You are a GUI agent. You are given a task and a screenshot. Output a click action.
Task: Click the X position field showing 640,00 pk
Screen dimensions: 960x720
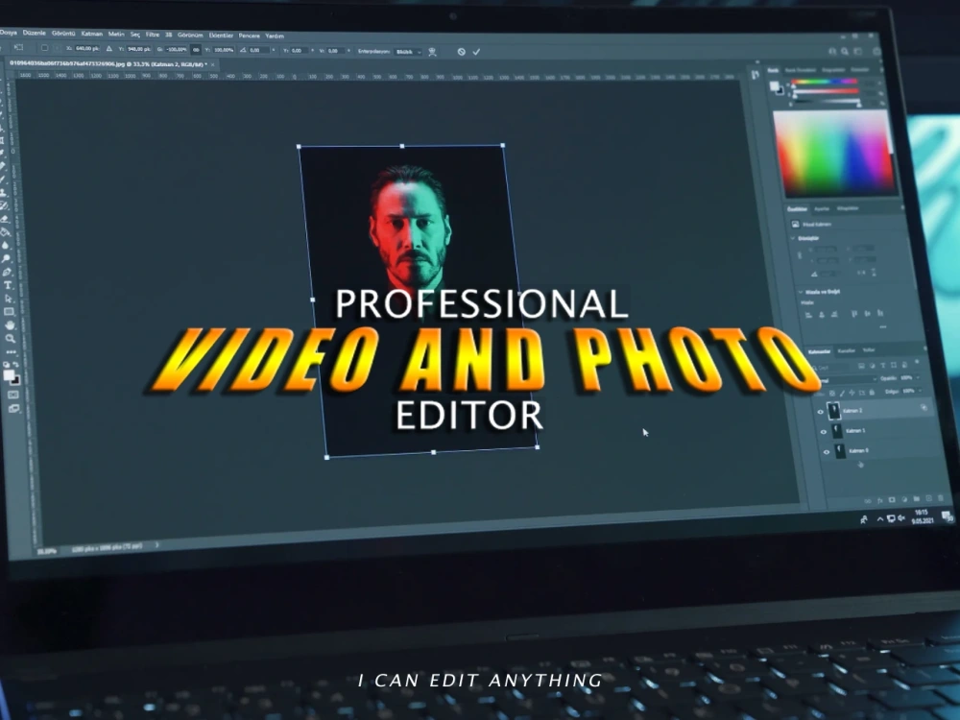(x=87, y=48)
